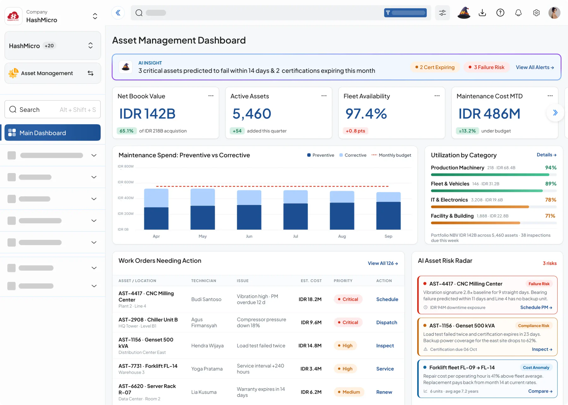Open filter settings sliders icon
This screenshot has width=568, height=405.
coord(442,13)
